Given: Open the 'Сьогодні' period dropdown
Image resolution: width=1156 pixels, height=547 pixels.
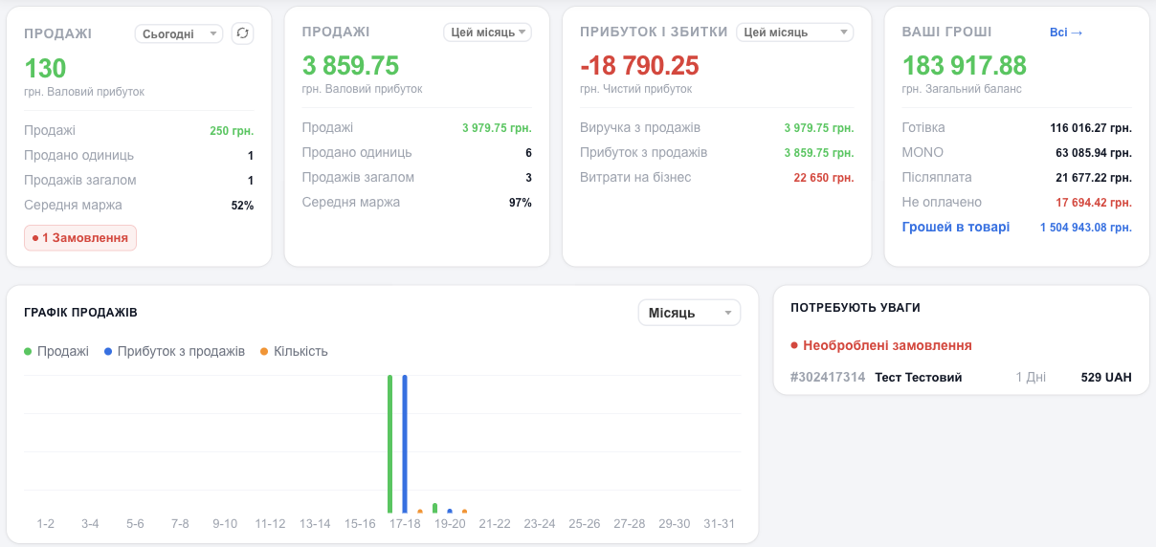Looking at the screenshot, I should pos(179,33).
